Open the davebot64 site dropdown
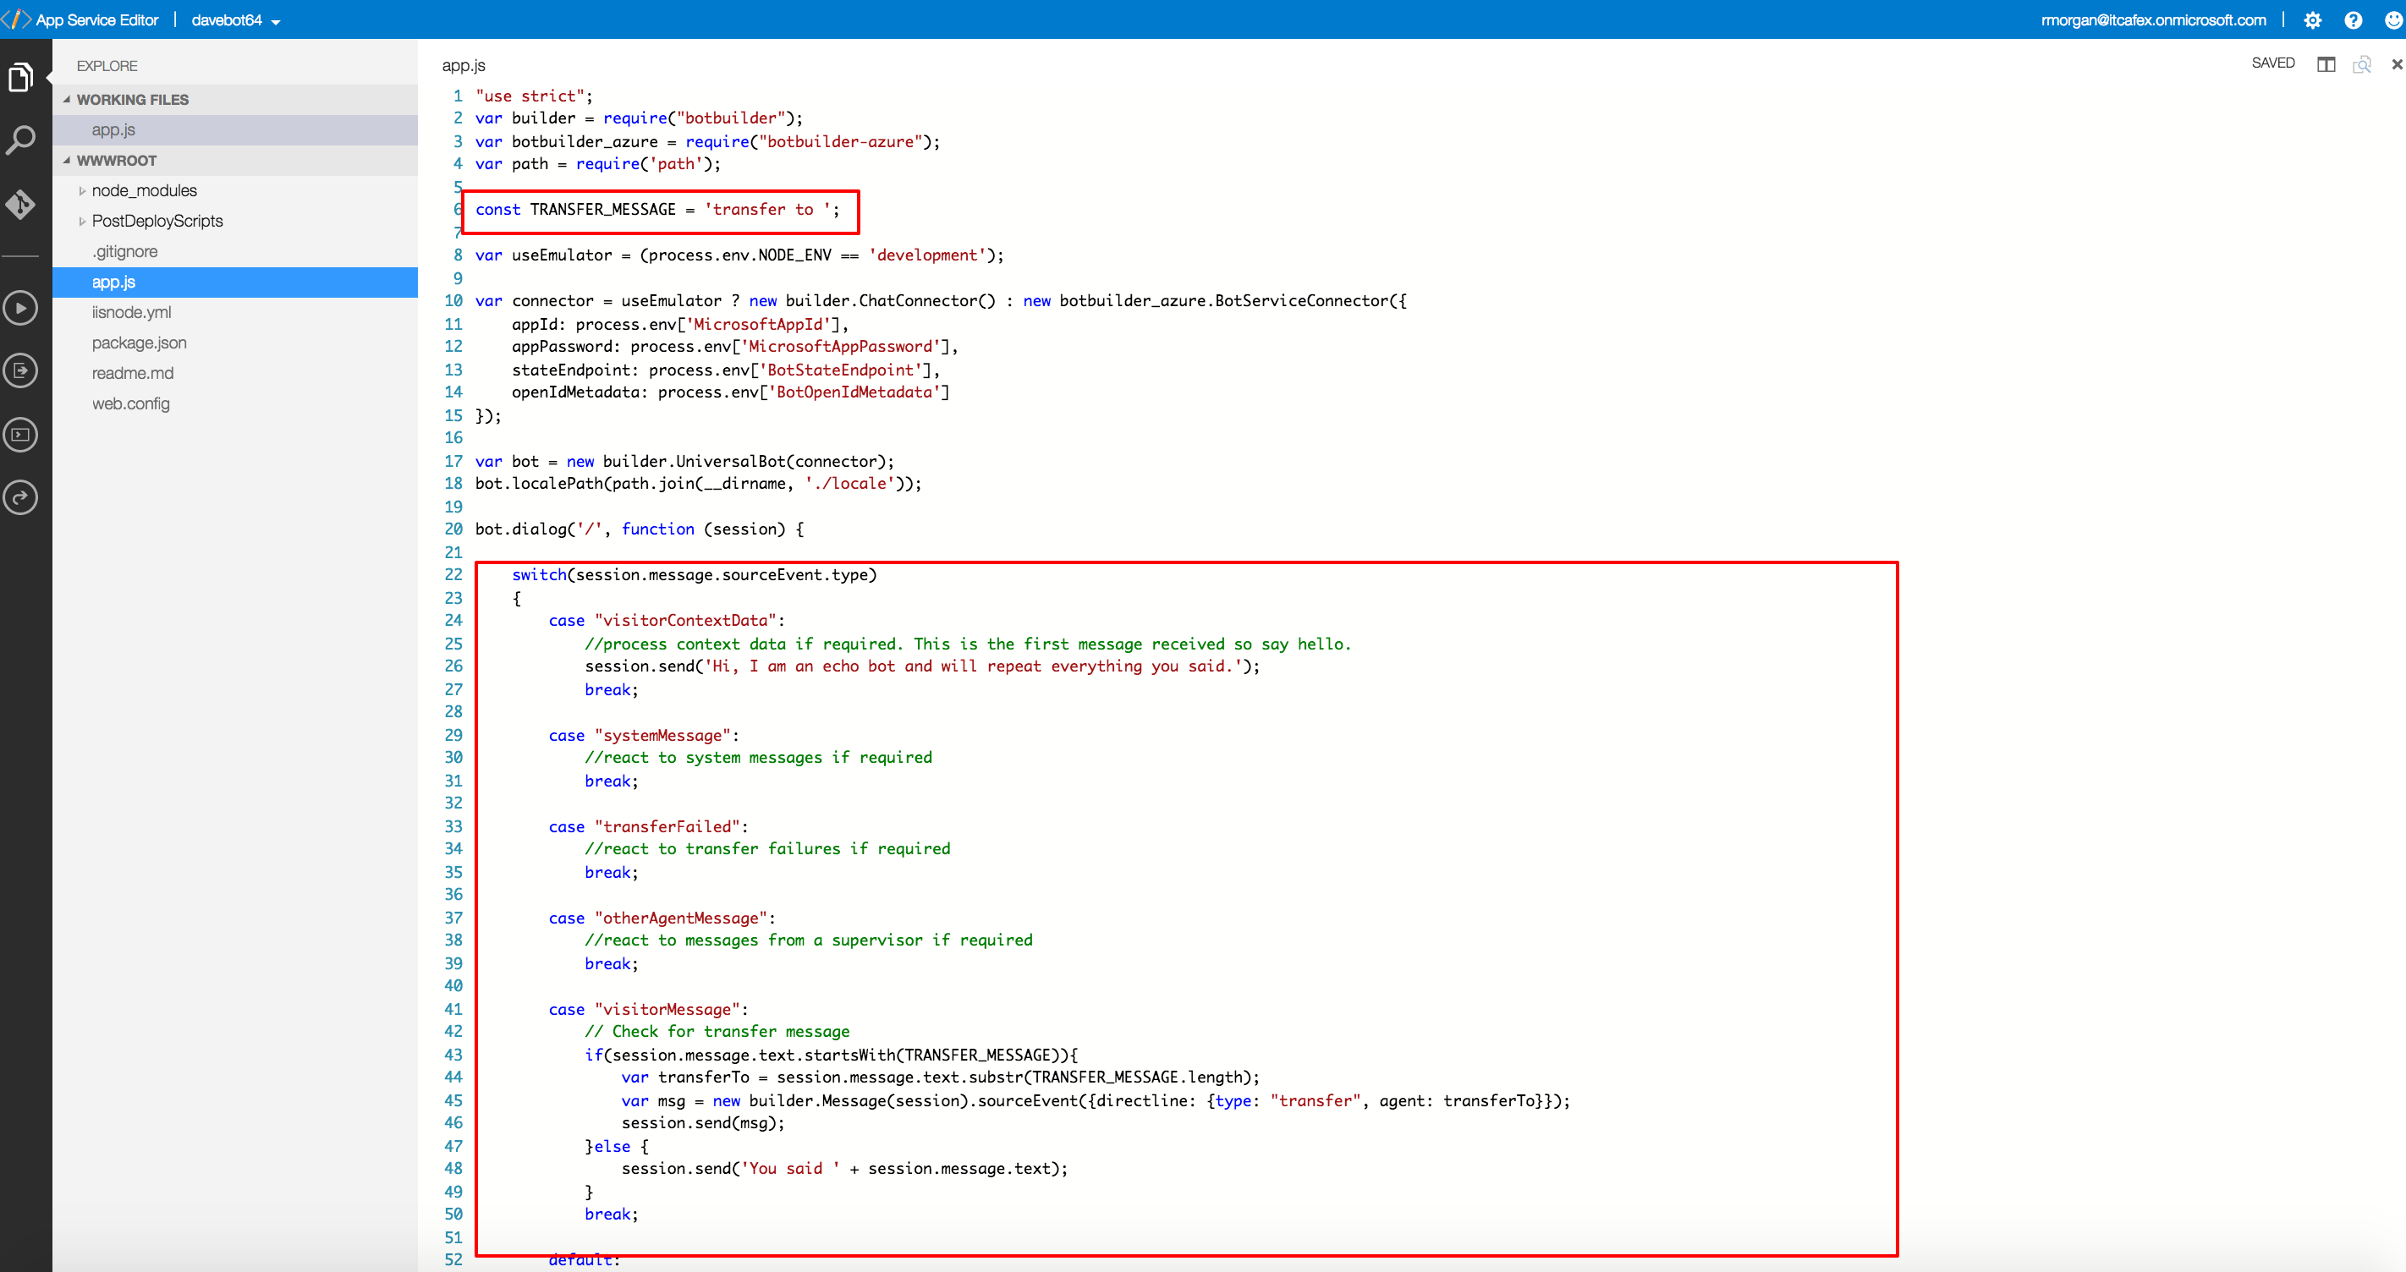The image size is (2406, 1272). click(x=235, y=20)
